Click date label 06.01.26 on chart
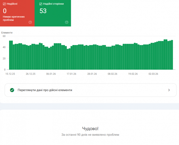Screen dimensions: 179x145 tap(51, 74)
